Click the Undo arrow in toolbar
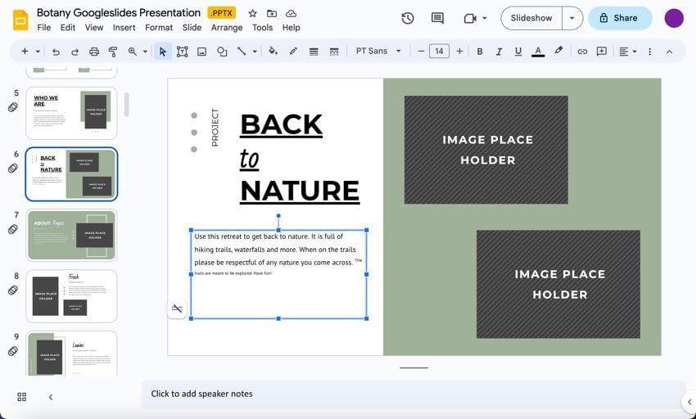Viewport: 696px width, 419px height. click(x=56, y=52)
